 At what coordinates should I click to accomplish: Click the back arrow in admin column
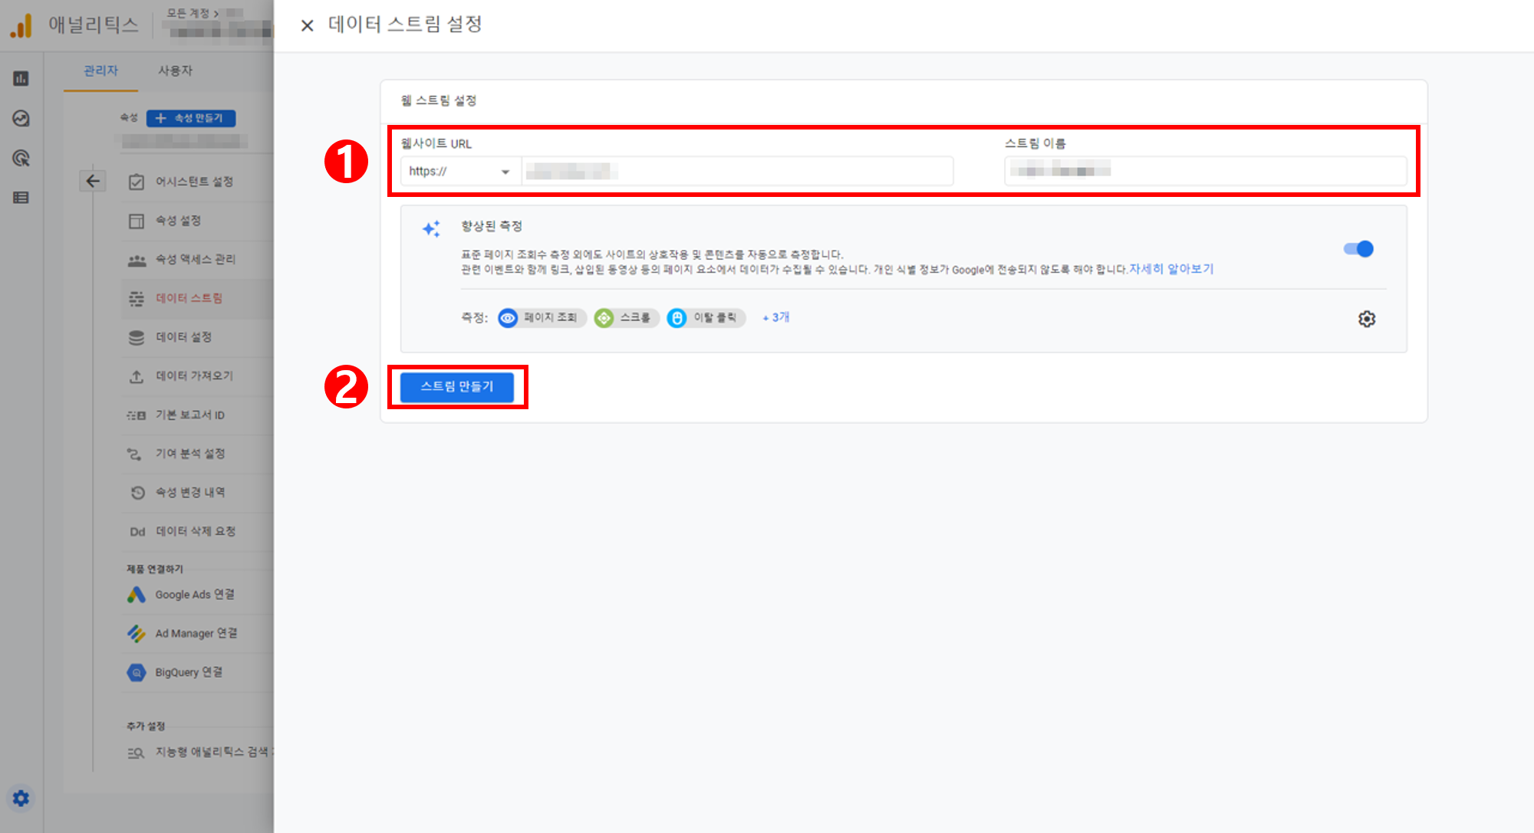(x=93, y=181)
